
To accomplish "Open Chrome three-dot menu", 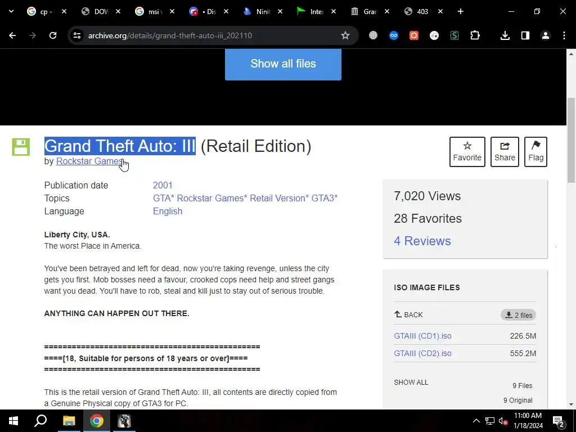I will tap(564, 35).
